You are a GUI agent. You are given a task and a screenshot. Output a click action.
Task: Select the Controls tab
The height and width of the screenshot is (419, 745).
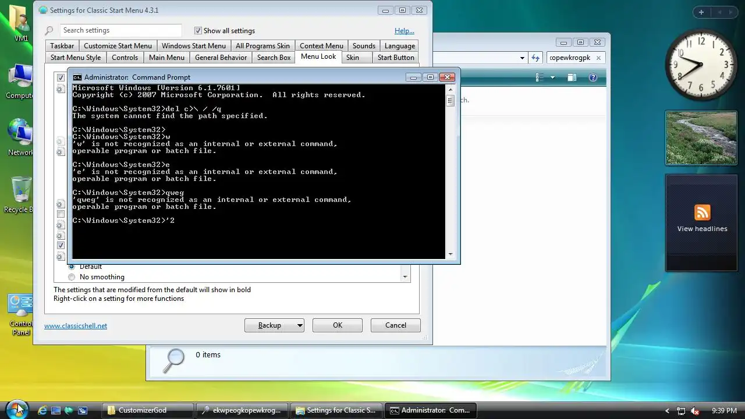coord(125,58)
